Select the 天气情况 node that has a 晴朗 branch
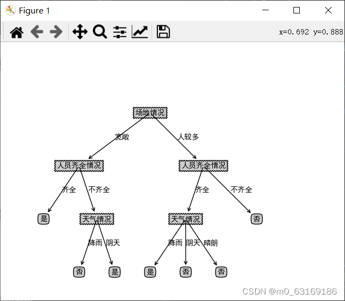This screenshot has width=345, height=301. (x=186, y=219)
